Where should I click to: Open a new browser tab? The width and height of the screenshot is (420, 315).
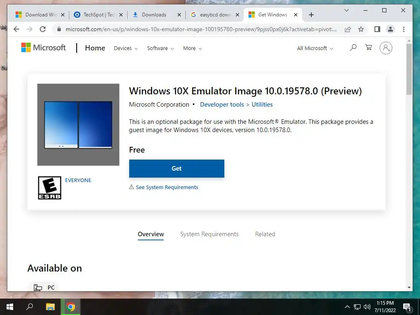click(x=311, y=15)
